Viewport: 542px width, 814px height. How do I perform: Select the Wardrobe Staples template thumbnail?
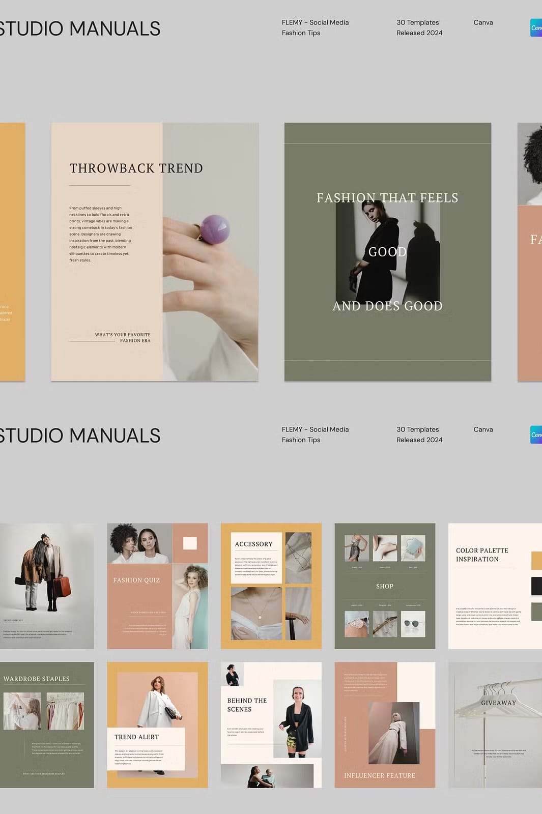tap(47, 725)
